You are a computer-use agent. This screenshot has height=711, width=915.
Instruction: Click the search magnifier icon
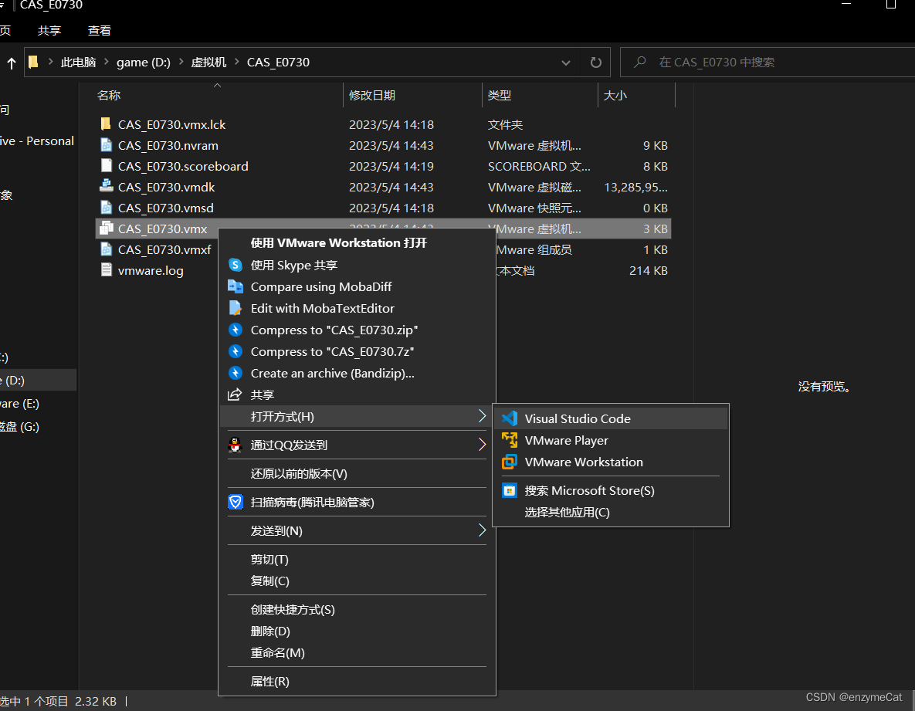(640, 62)
